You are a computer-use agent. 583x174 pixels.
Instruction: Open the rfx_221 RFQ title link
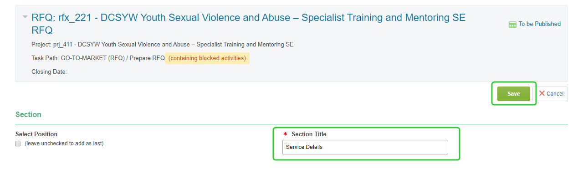tap(249, 24)
